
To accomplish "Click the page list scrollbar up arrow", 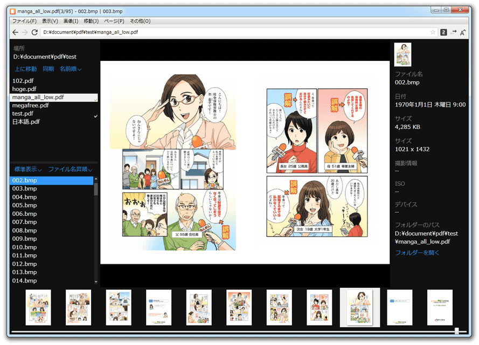I will tap(96, 179).
